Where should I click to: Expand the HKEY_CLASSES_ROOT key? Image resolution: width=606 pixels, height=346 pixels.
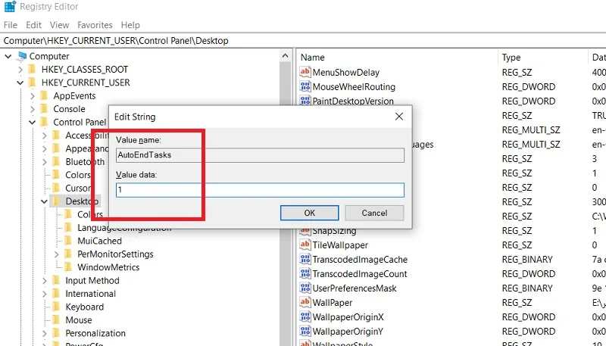click(20, 70)
